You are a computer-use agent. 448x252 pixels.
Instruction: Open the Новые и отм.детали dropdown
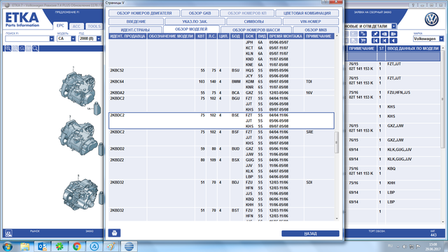393,27
